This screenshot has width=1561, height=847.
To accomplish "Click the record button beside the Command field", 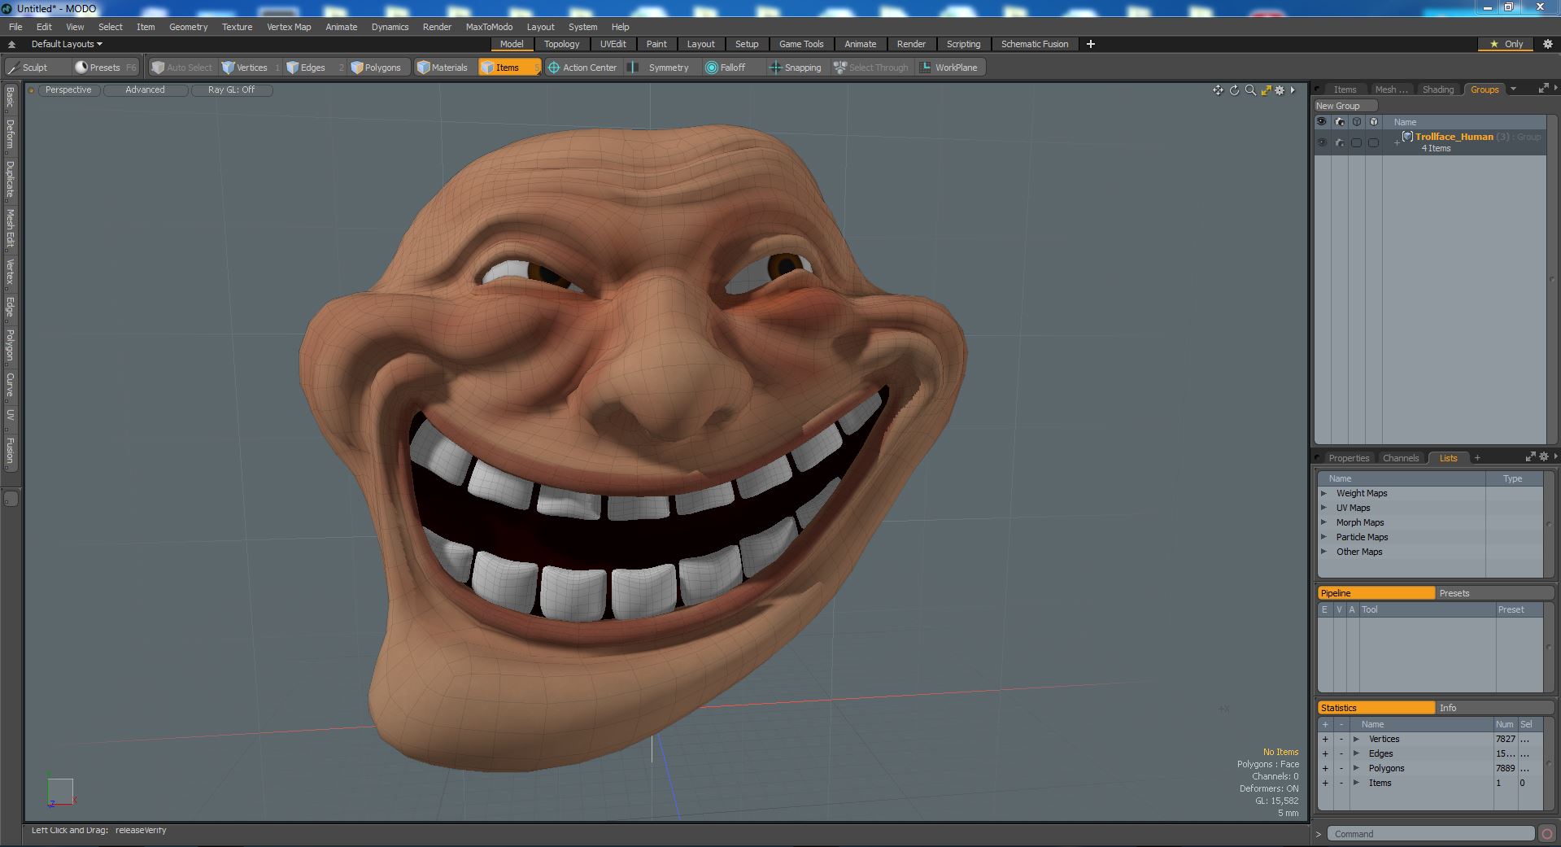I will point(1546,833).
